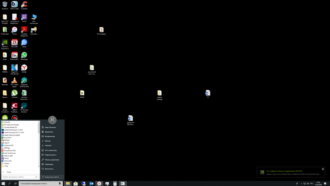Open Kaspersky Total Security desktop icon
This screenshot has width=330, height=186.
tap(24, 82)
